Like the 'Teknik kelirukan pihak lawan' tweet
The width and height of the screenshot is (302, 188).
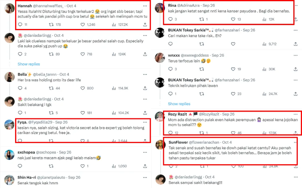pos(233,94)
